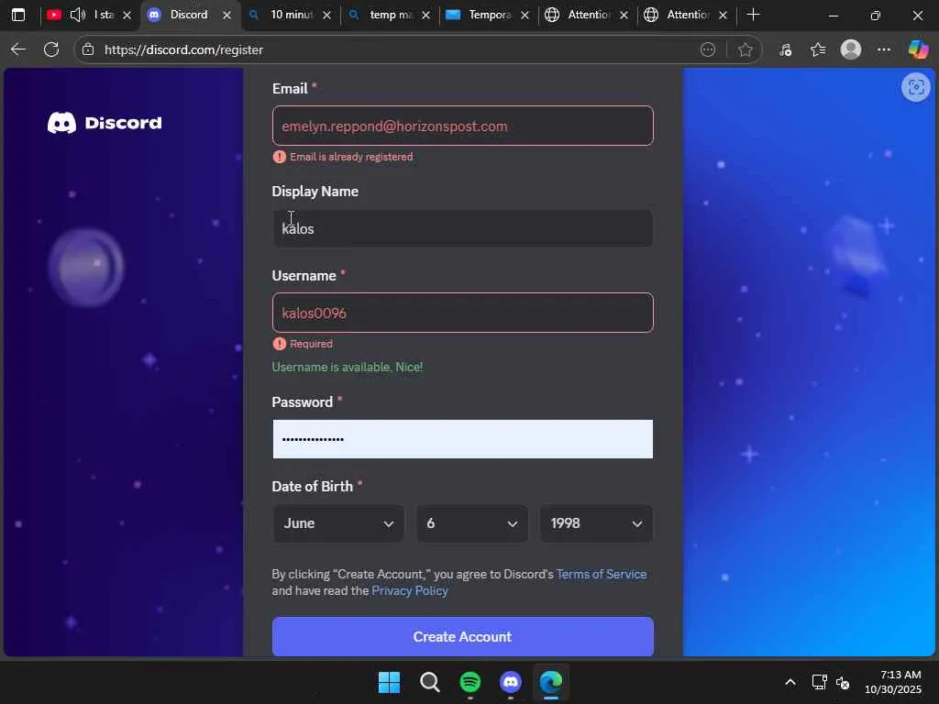Open network status tray icon
Viewport: 939px width, 704px height.
coord(819,682)
